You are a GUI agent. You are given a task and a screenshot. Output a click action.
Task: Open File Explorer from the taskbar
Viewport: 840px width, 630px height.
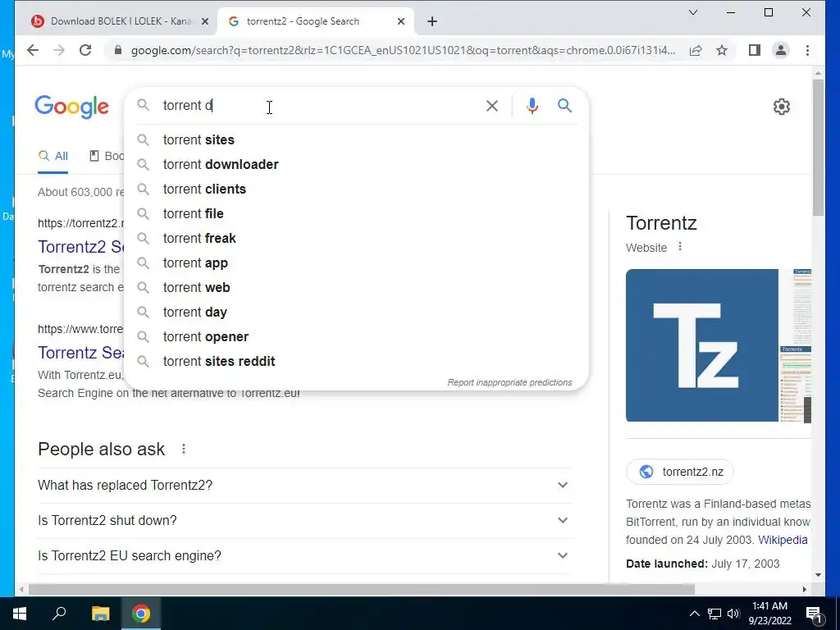[100, 614]
